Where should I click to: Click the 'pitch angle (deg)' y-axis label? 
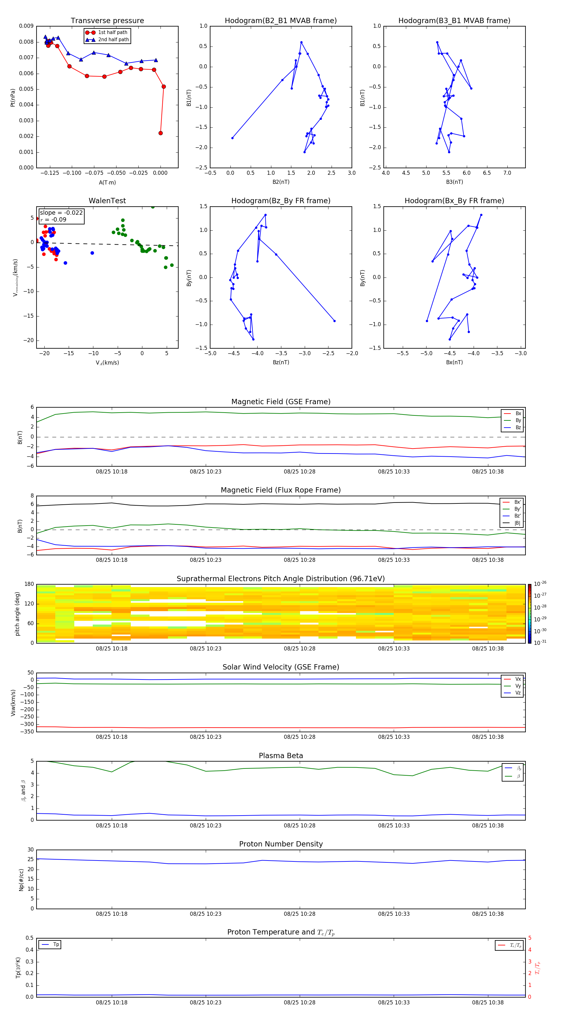(x=17, y=614)
